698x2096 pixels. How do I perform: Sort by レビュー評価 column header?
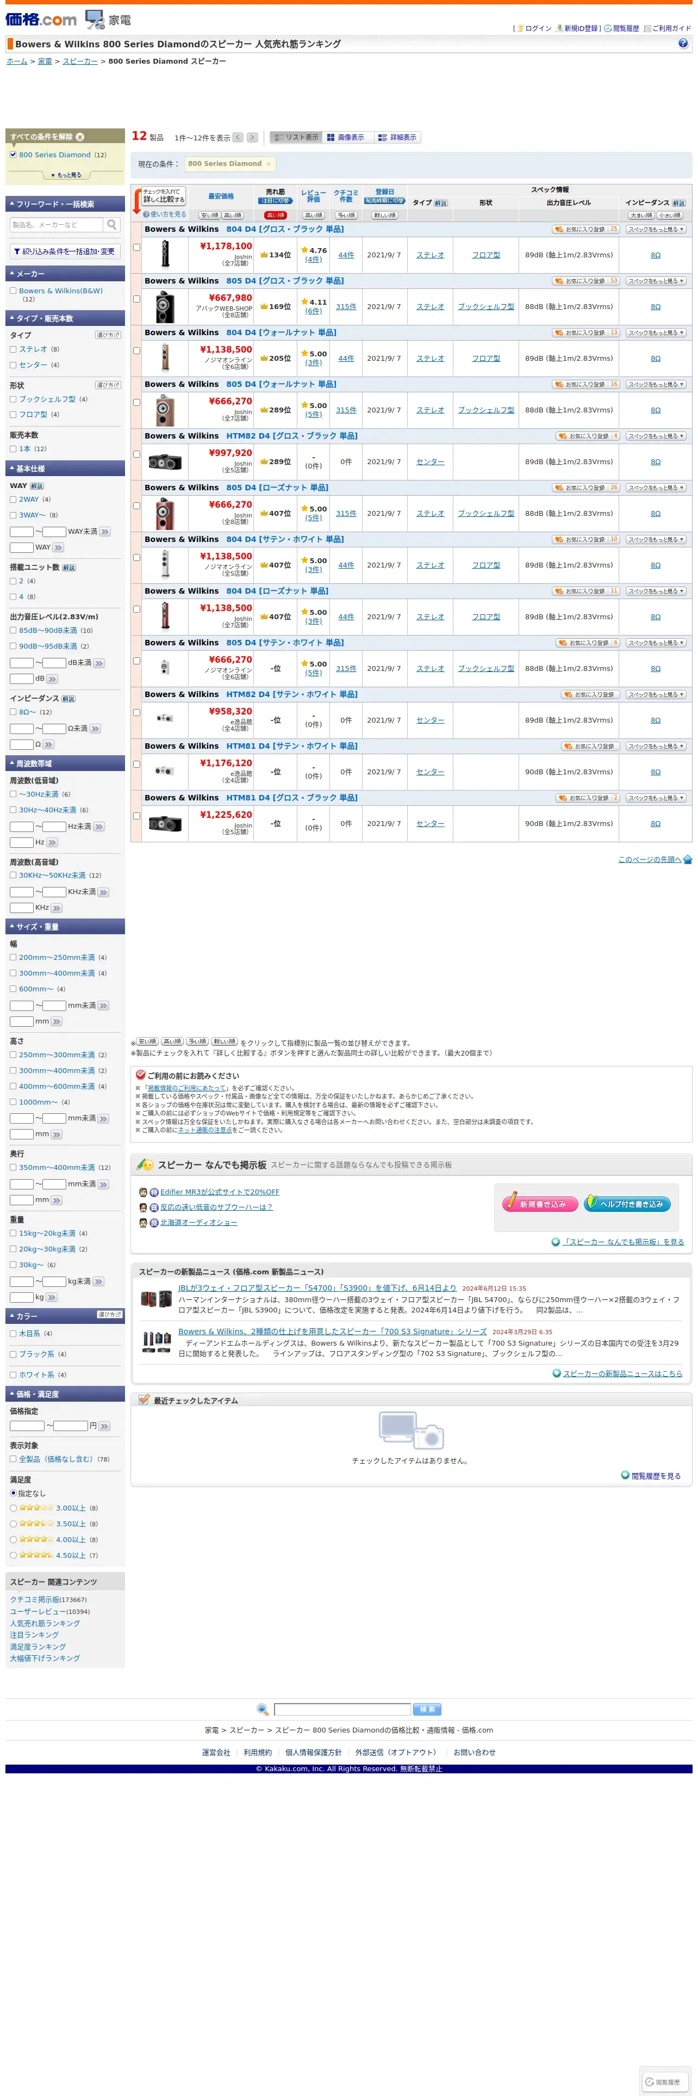pyautogui.click(x=314, y=196)
